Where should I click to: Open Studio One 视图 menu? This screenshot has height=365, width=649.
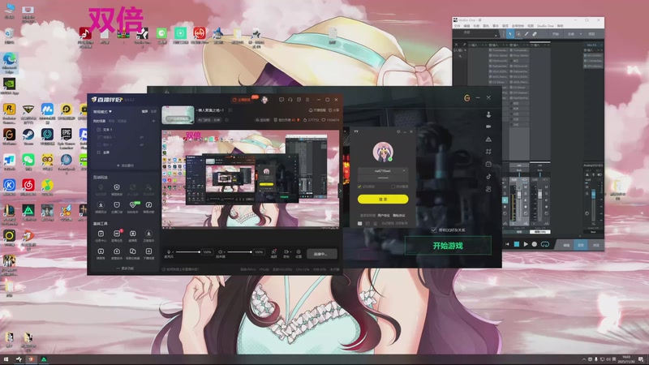click(x=531, y=26)
